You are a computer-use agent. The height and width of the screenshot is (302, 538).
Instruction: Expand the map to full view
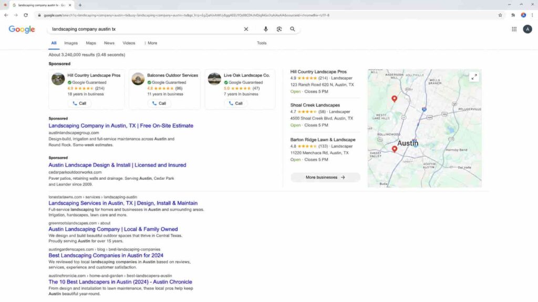tap(474, 77)
